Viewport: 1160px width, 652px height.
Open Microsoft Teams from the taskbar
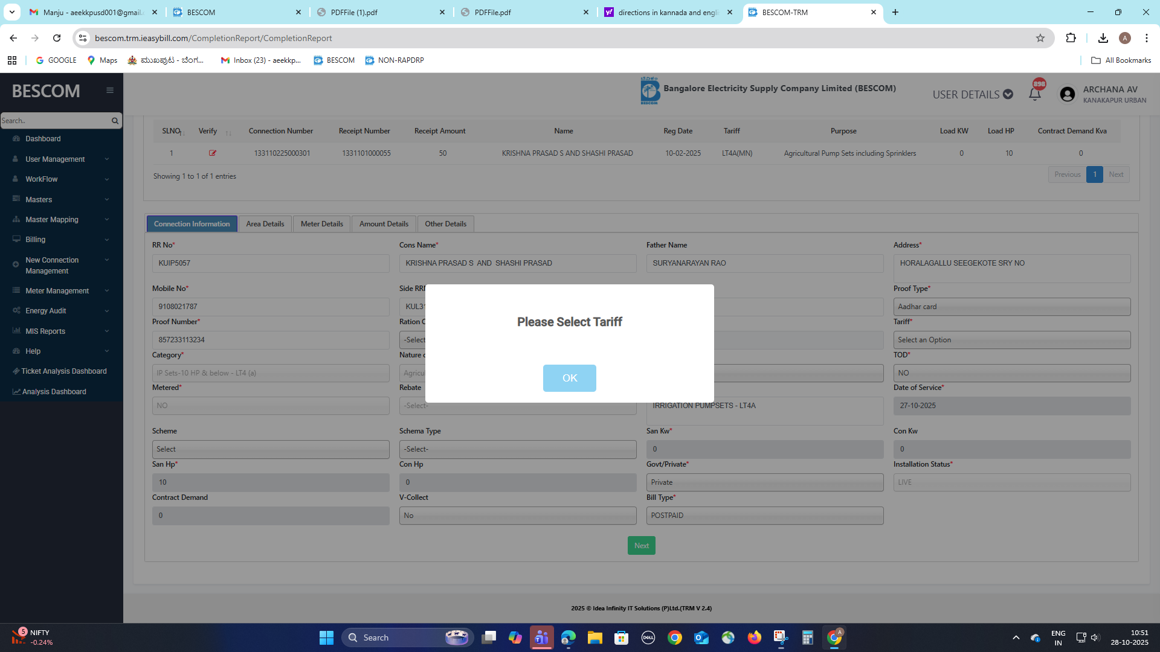(542, 638)
